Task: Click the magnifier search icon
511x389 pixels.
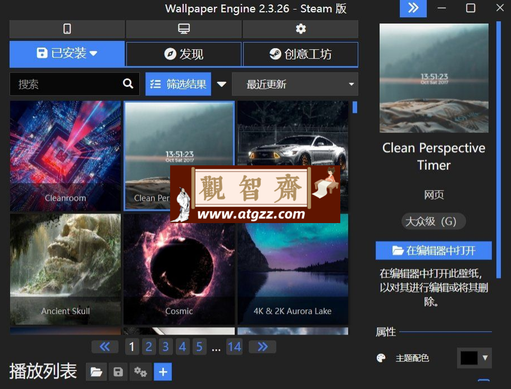Action: pyautogui.click(x=128, y=84)
